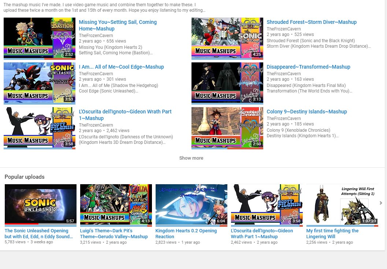Select the '525 views' text
This screenshot has height=269, width=387.
[x=304, y=34]
